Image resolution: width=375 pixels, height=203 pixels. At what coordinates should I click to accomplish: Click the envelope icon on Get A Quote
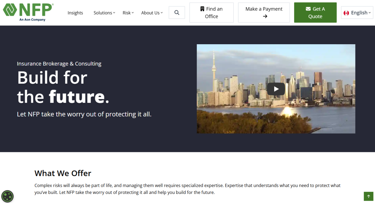[308, 9]
